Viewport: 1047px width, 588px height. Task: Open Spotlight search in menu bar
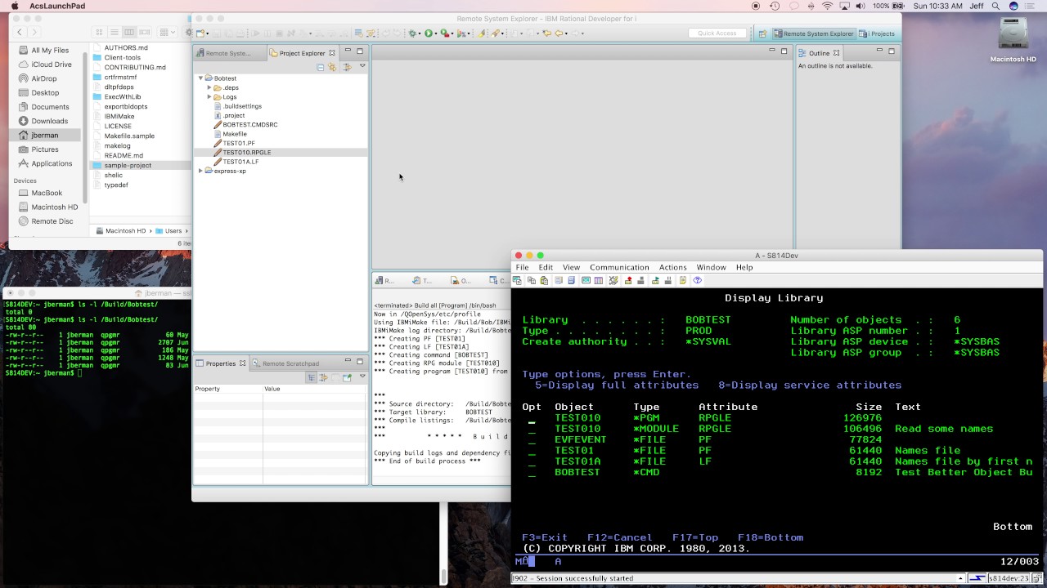995,6
